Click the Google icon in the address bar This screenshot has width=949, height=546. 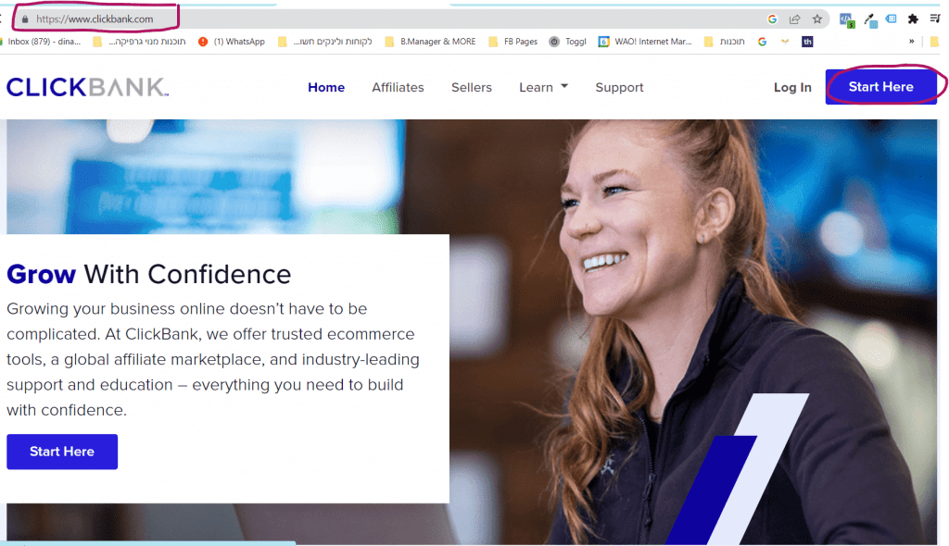click(772, 19)
